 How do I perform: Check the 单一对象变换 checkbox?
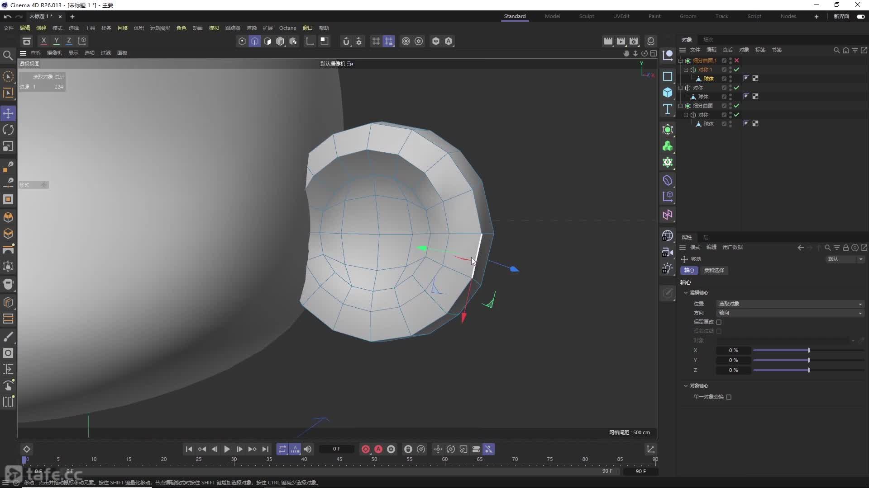point(729,397)
